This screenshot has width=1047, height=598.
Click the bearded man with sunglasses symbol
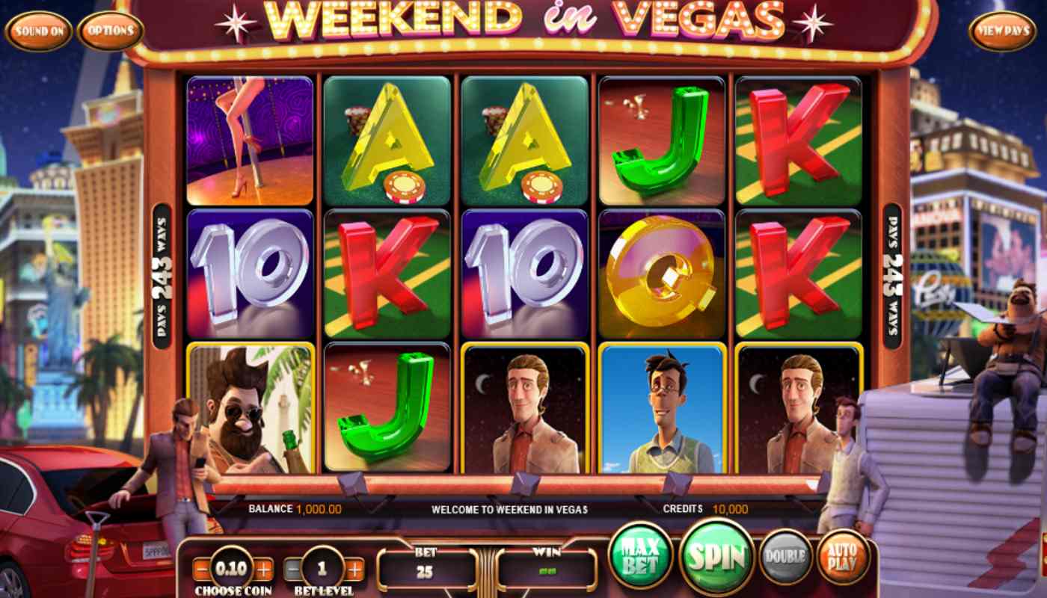(250, 407)
